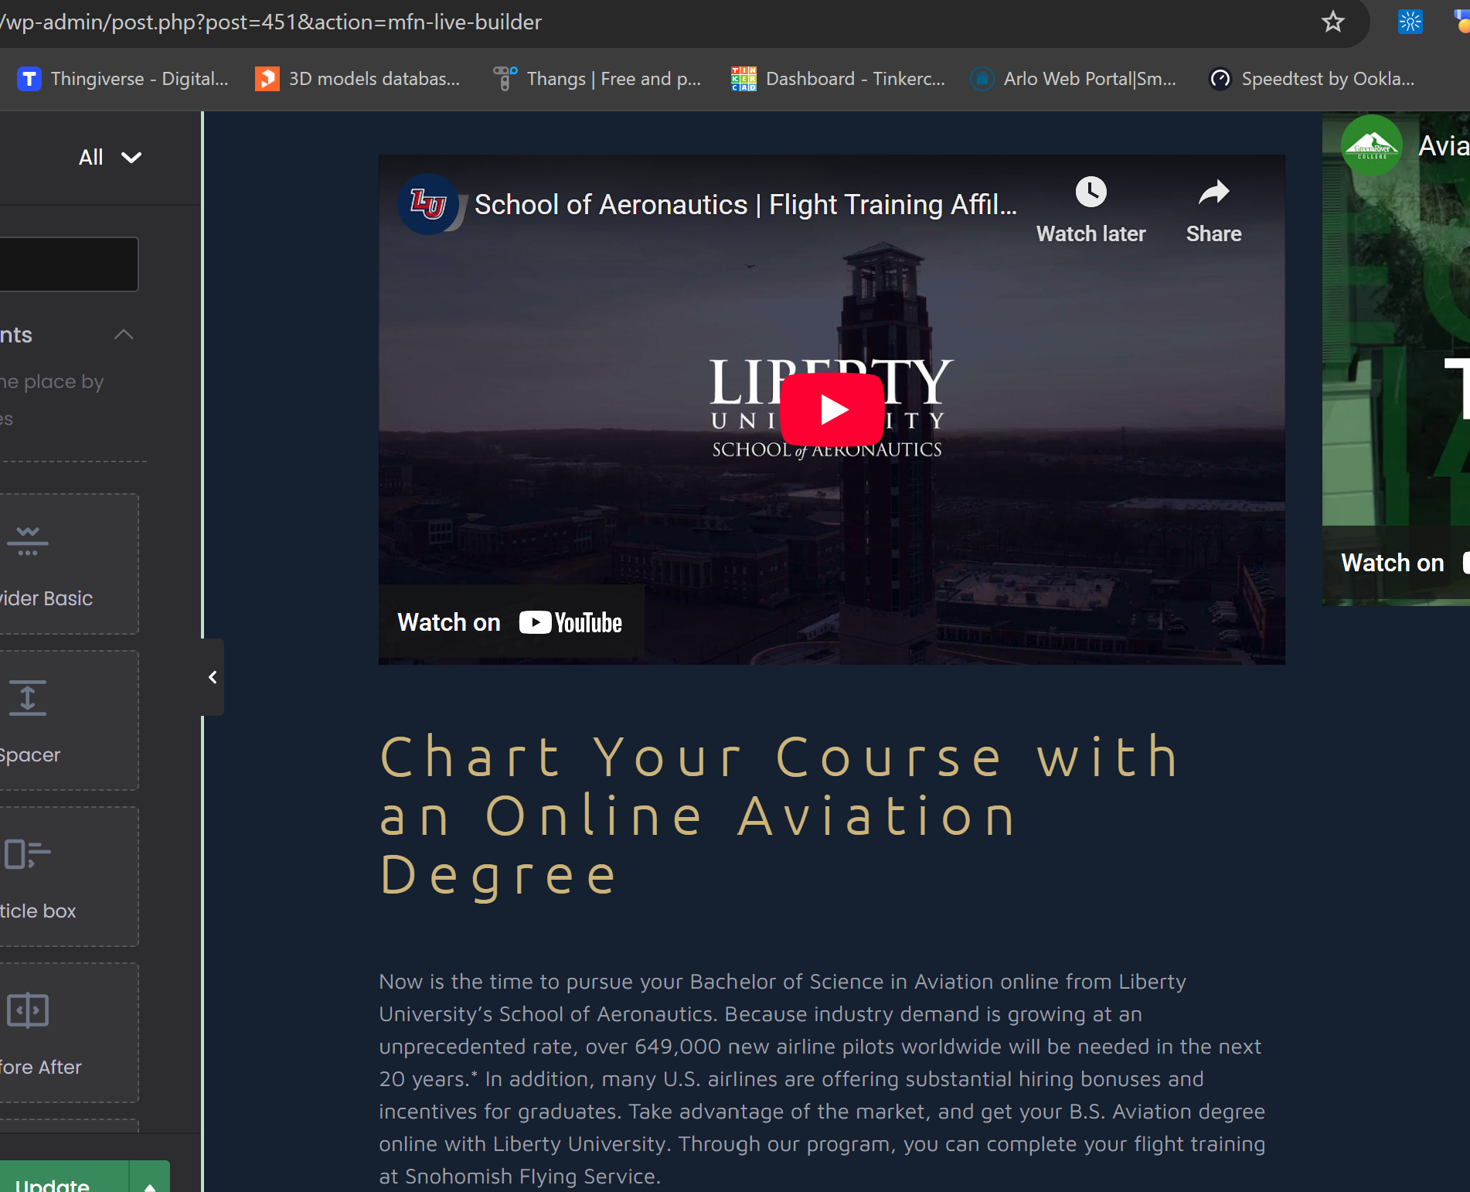The width and height of the screenshot is (1470, 1192).
Task: Collapse the left sidebar panel arrow
Action: point(213,677)
